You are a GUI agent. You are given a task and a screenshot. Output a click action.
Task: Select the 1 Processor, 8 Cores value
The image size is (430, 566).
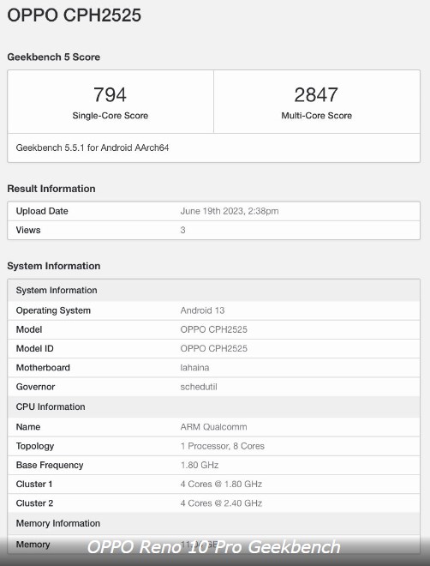223,446
